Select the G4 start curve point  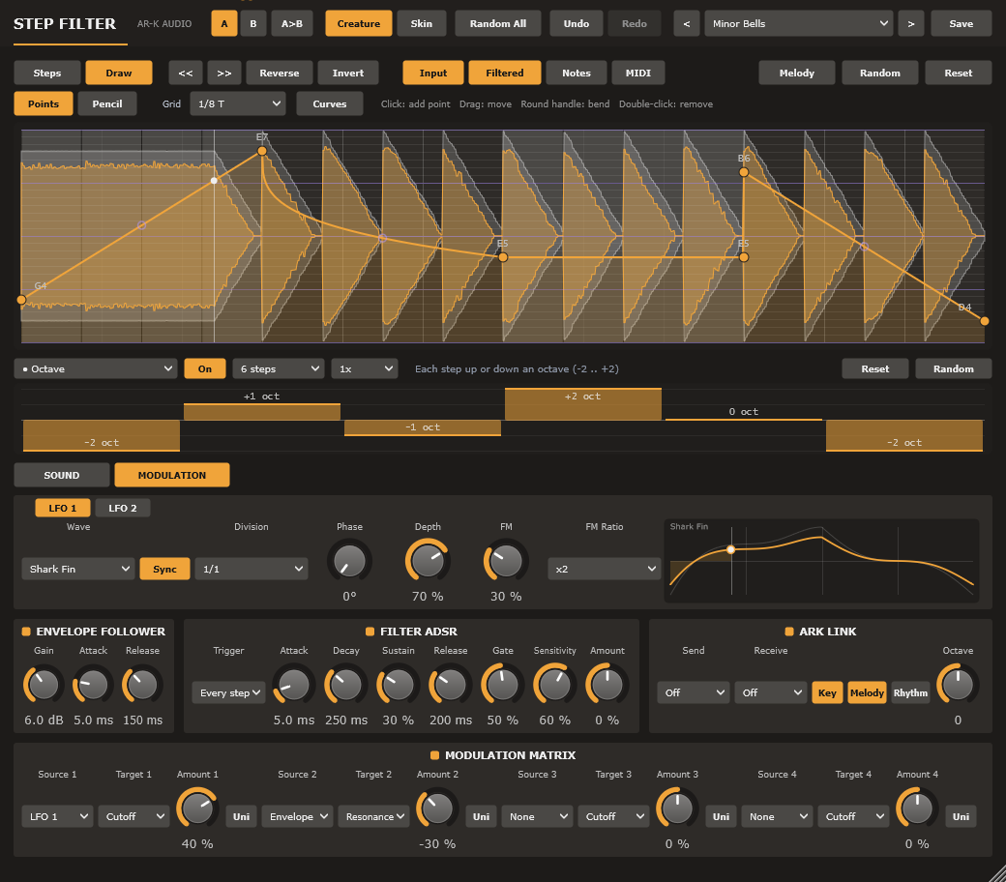21,300
